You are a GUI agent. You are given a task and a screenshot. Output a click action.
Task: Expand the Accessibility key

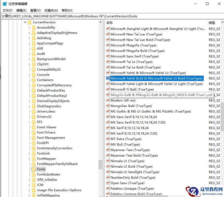pos(29,27)
